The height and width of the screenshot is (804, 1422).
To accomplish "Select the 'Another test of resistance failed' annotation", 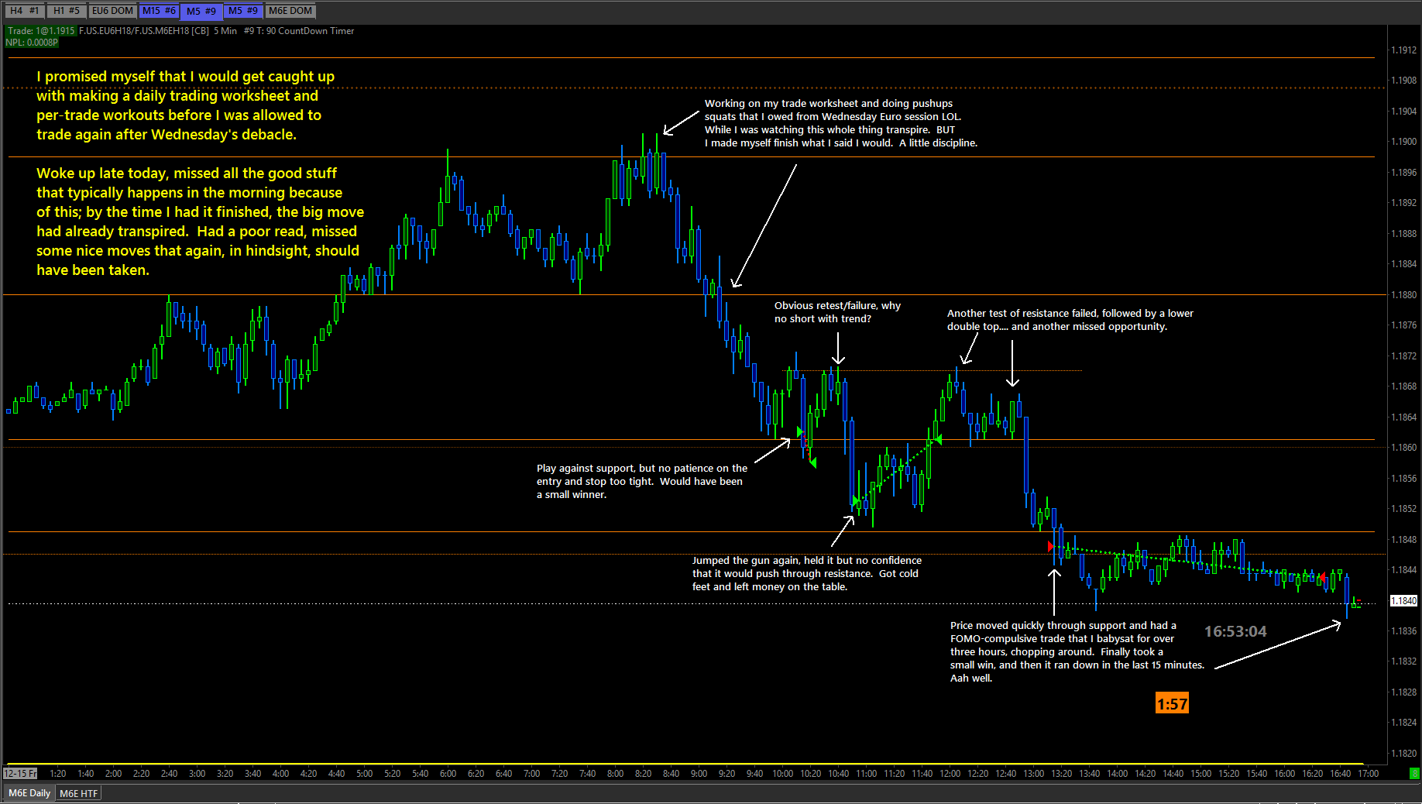I will 1070,320.
